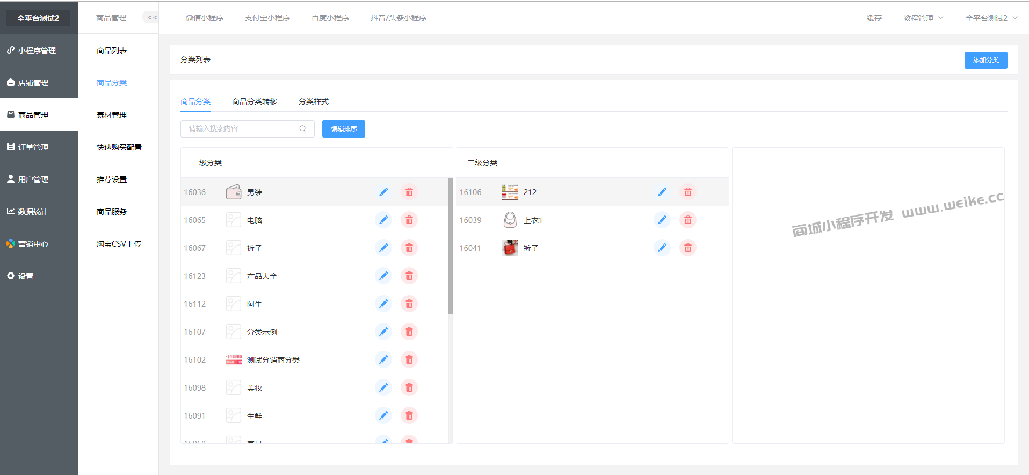This screenshot has width=1029, height=475.
Task: Edit the 生鲜 category
Action: [x=383, y=415]
